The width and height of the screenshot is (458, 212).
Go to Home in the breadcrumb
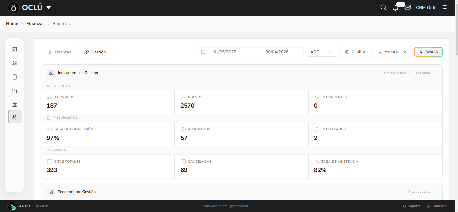(12, 24)
